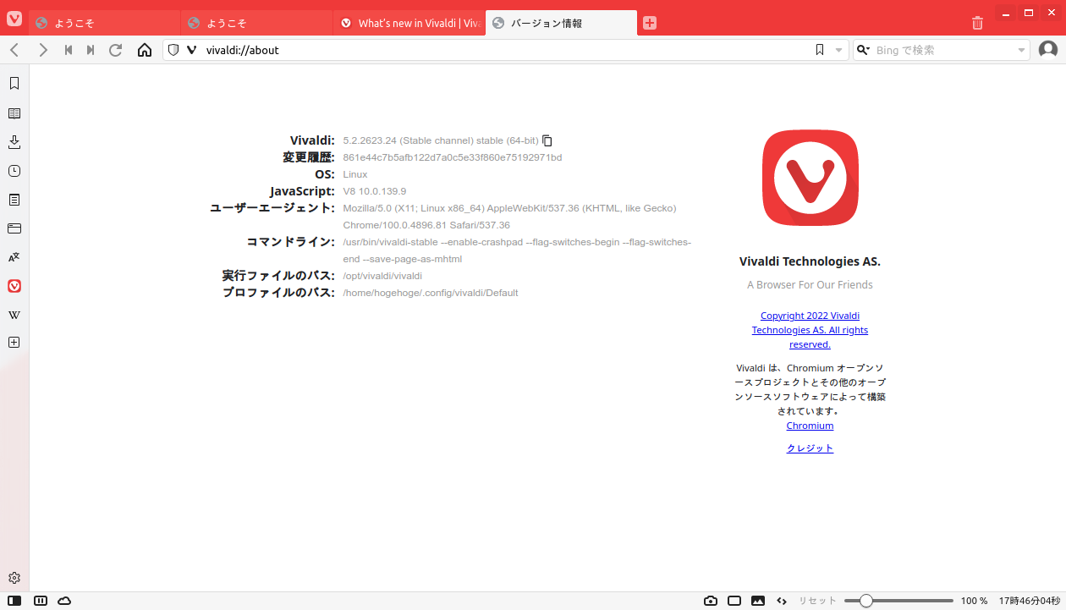
Task: Open the Vivaldi main menu button
Action: click(x=14, y=19)
